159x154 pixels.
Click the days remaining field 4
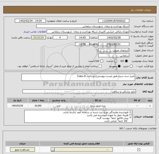click(x=60, y=38)
